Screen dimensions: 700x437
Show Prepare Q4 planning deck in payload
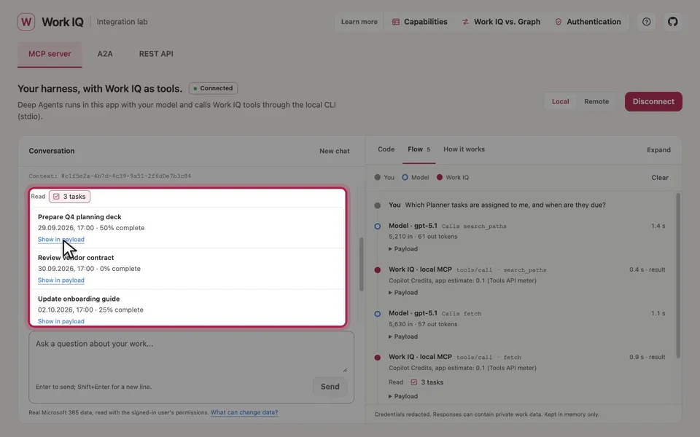[61, 240]
